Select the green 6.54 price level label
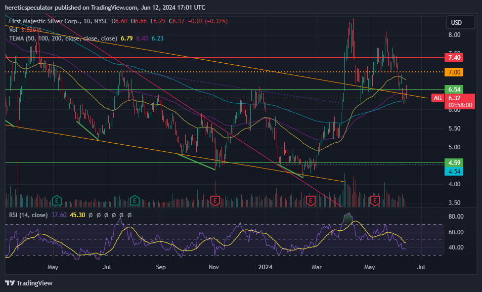 (454, 90)
